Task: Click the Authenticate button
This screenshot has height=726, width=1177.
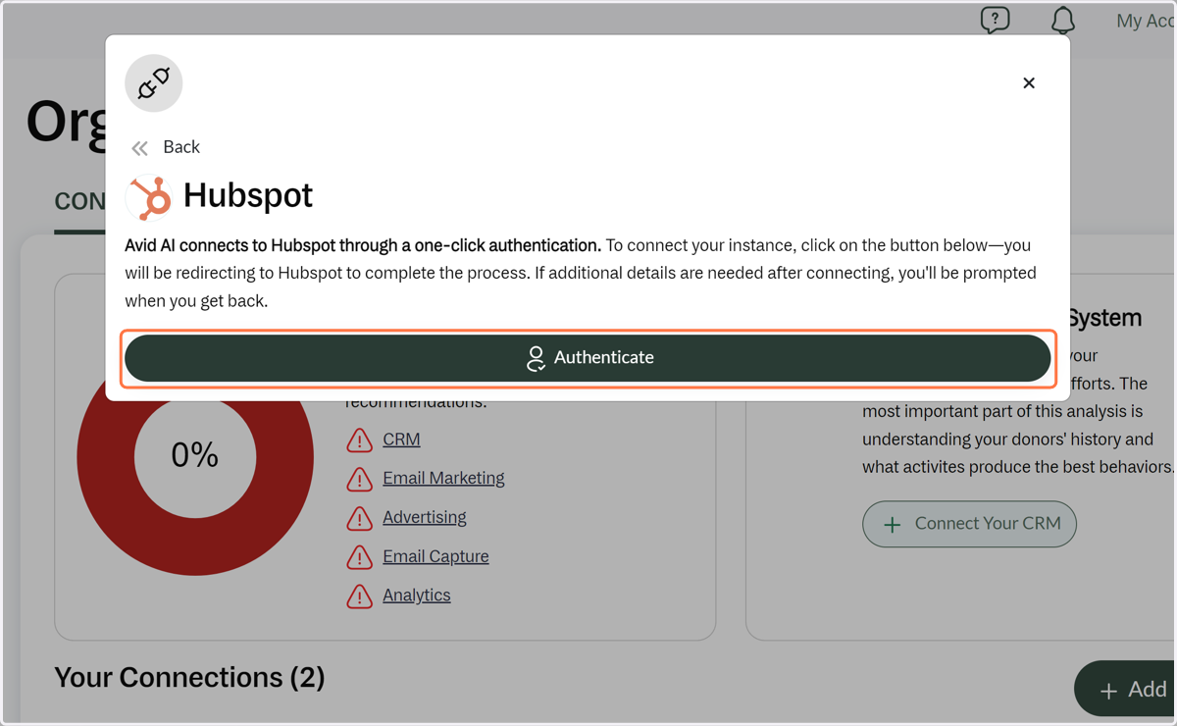Action: (588, 358)
